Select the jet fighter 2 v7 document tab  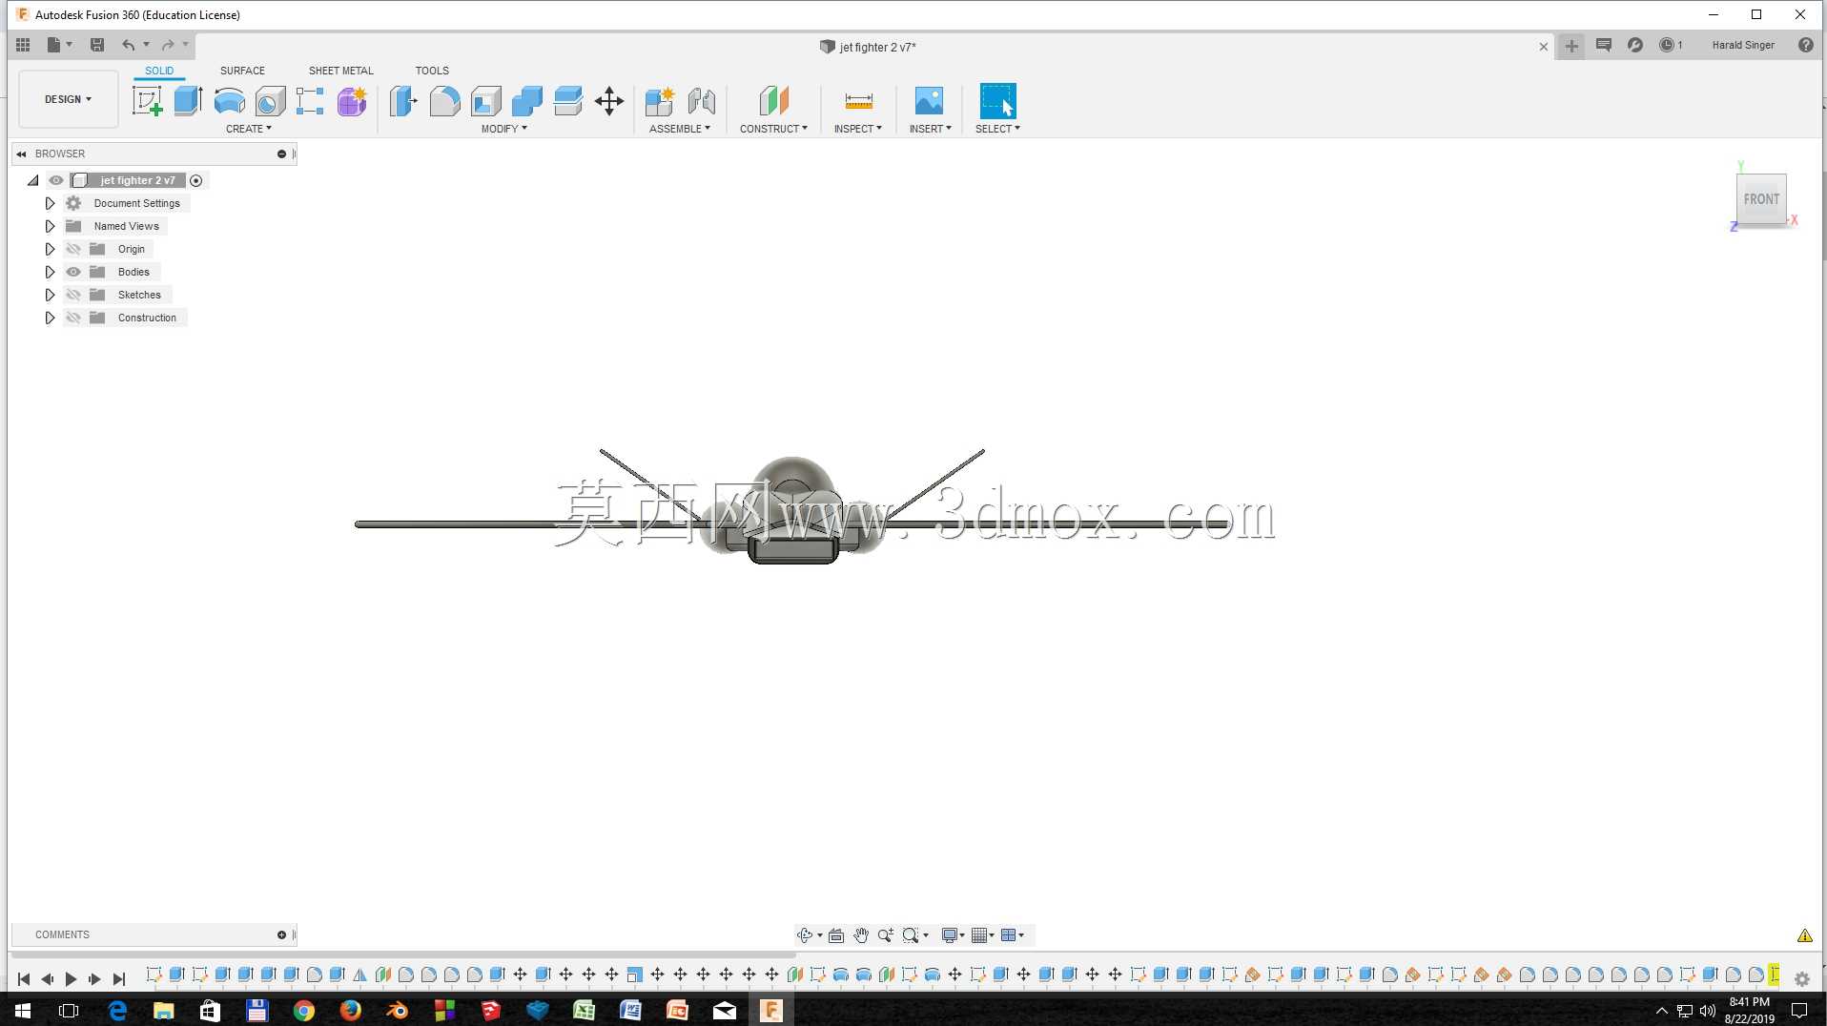click(868, 47)
